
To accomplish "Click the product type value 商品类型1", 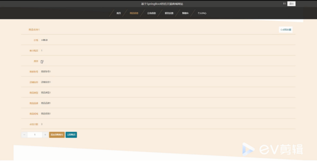I will 46,93.
